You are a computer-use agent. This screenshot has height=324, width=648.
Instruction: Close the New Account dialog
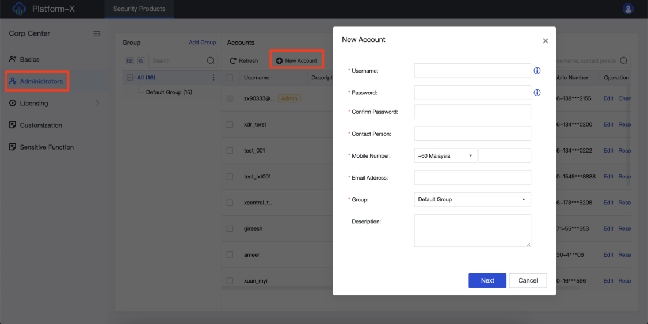[546, 41]
